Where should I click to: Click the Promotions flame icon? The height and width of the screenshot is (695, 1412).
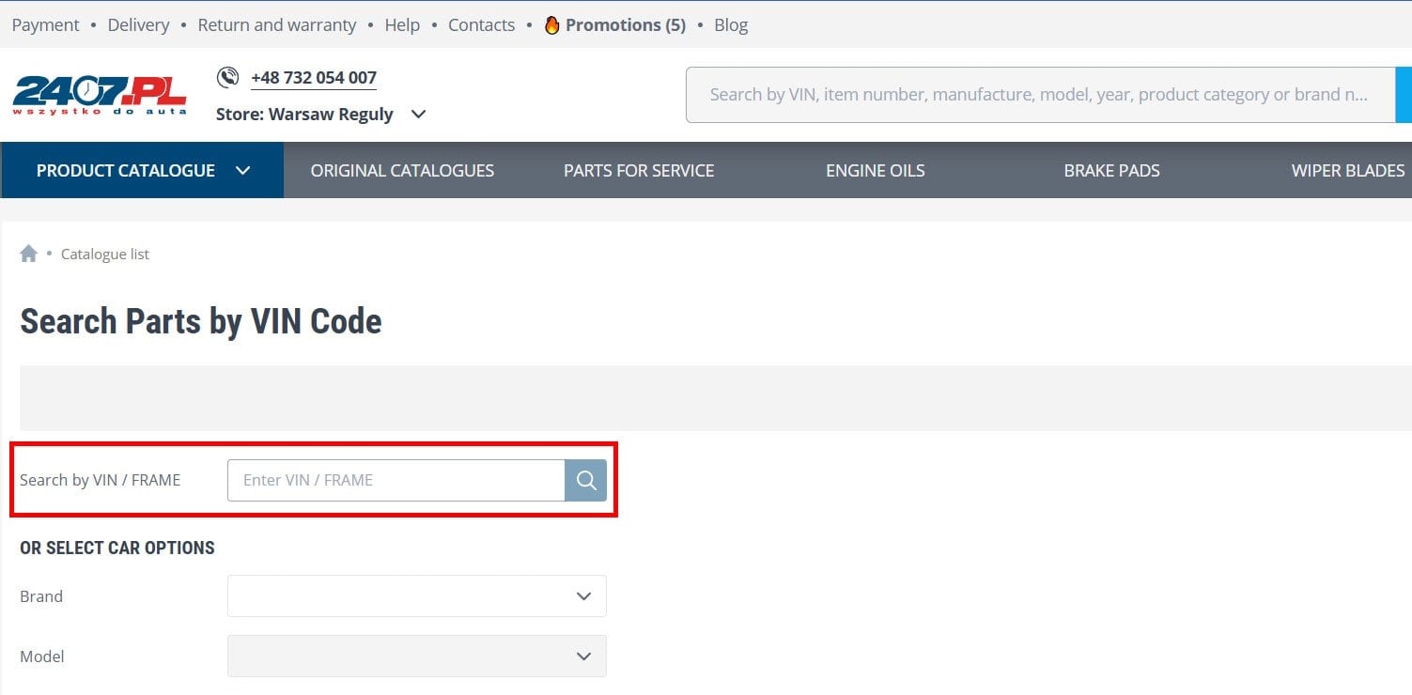pyautogui.click(x=552, y=25)
